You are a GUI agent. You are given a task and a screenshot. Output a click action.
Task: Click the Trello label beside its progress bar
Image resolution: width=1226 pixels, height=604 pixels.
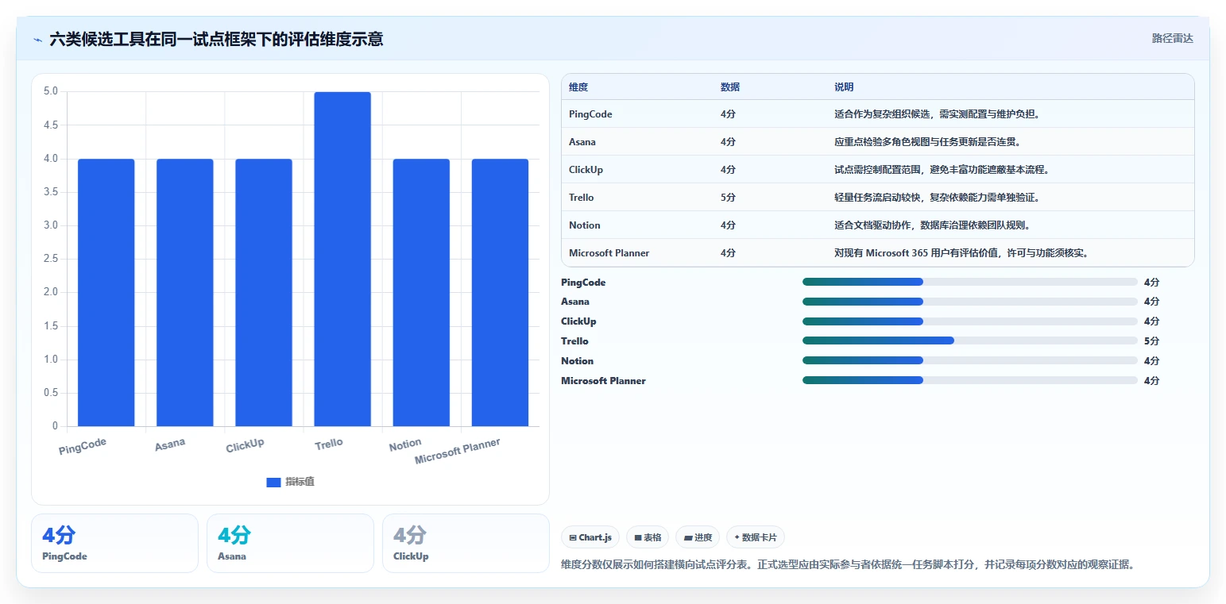(575, 341)
